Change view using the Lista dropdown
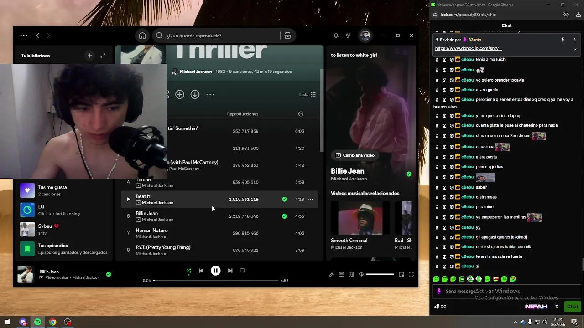 pyautogui.click(x=307, y=94)
